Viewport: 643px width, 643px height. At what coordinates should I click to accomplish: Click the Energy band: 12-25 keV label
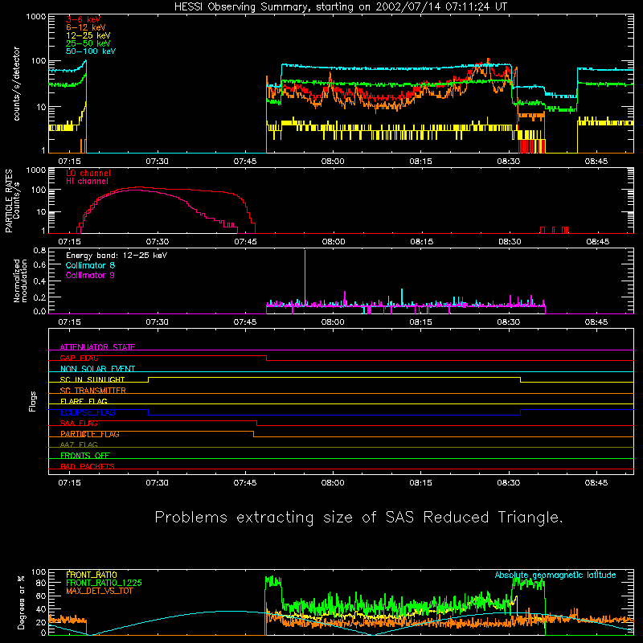click(x=117, y=256)
